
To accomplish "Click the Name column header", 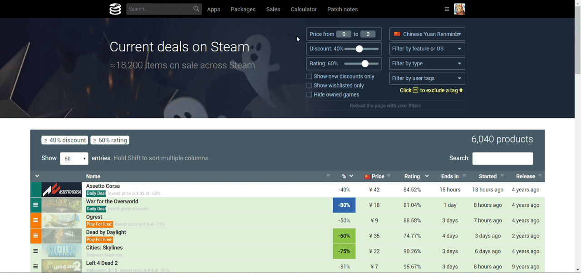I will [x=93, y=176].
